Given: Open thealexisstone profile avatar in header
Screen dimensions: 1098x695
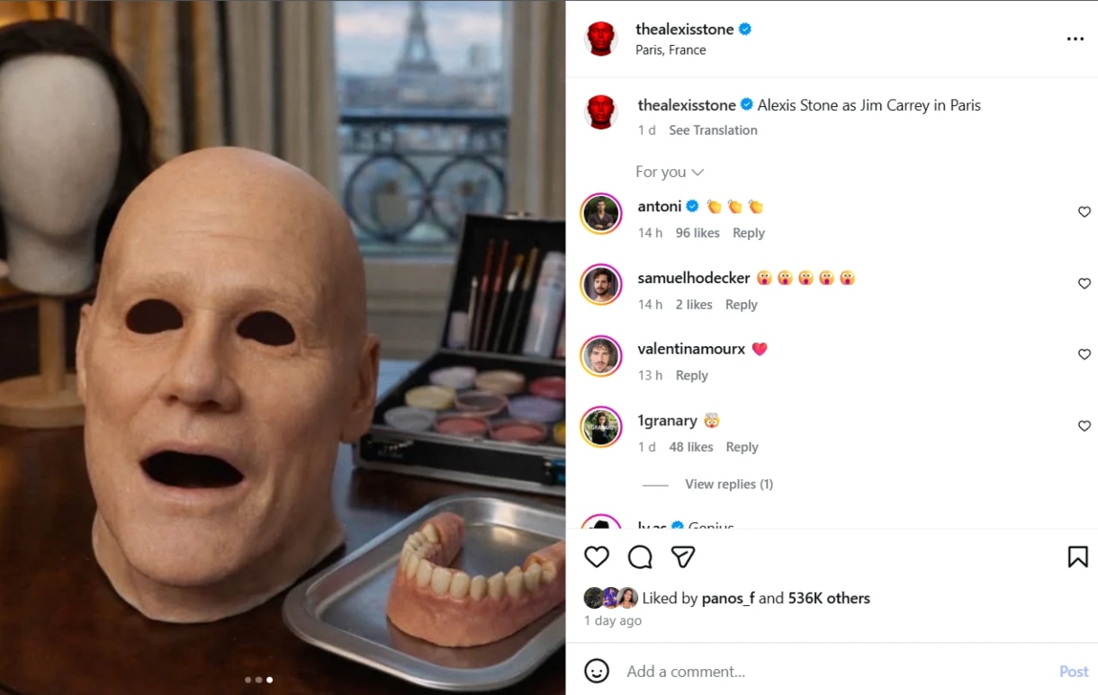Looking at the screenshot, I should [x=601, y=39].
